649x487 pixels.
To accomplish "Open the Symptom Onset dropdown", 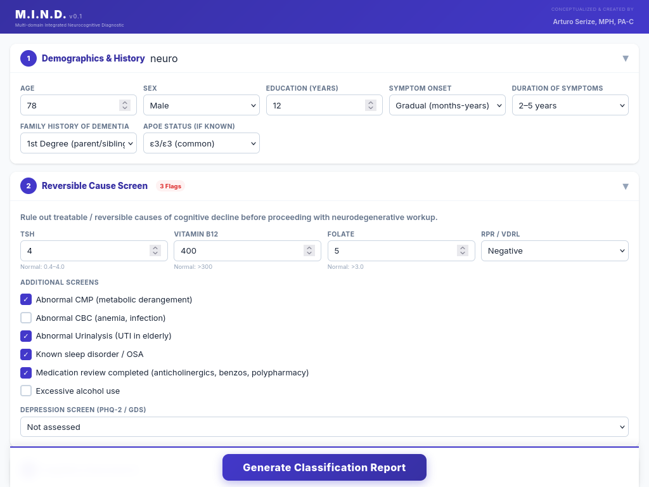I will click(447, 105).
